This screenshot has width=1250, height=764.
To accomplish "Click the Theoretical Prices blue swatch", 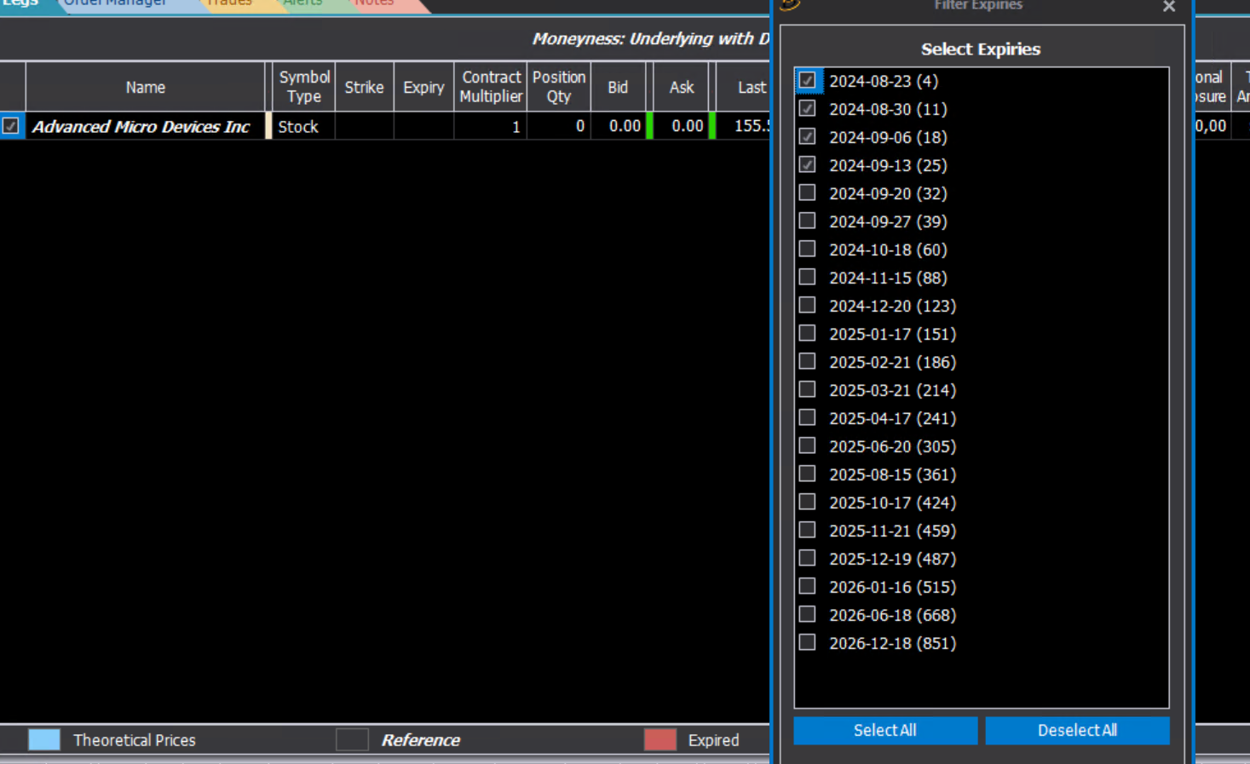I will point(44,740).
